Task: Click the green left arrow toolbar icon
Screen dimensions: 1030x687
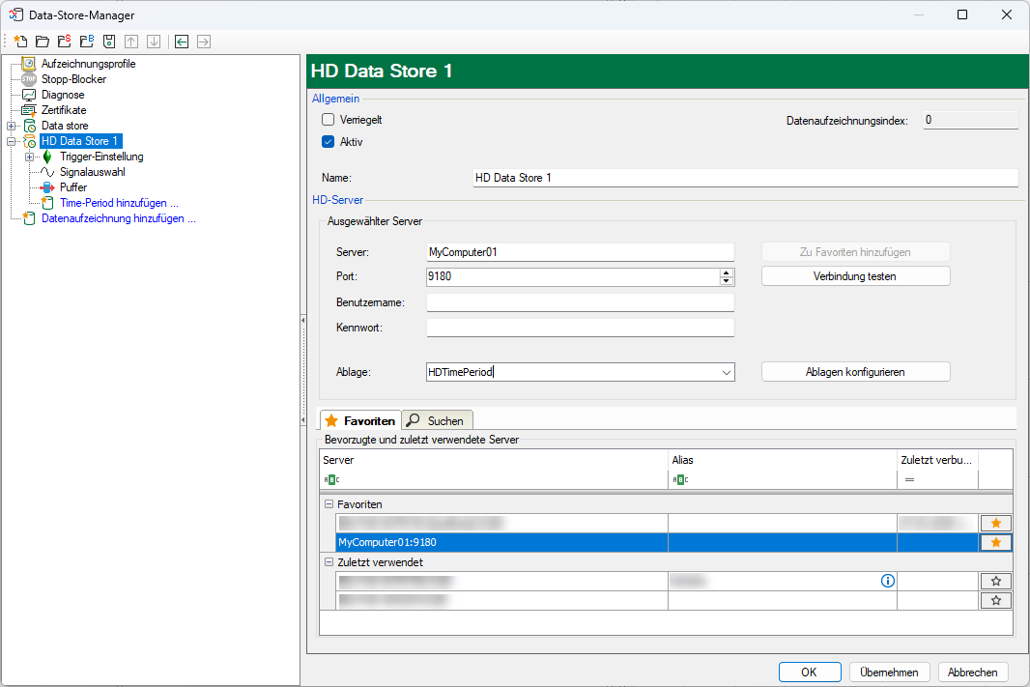Action: coord(181,42)
